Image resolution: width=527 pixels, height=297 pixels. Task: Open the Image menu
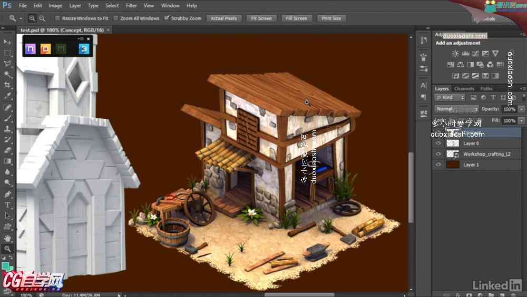[x=55, y=6]
